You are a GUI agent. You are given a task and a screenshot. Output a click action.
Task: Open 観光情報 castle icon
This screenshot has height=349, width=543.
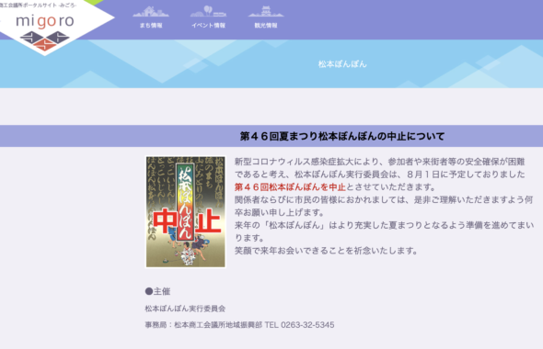tap(266, 11)
